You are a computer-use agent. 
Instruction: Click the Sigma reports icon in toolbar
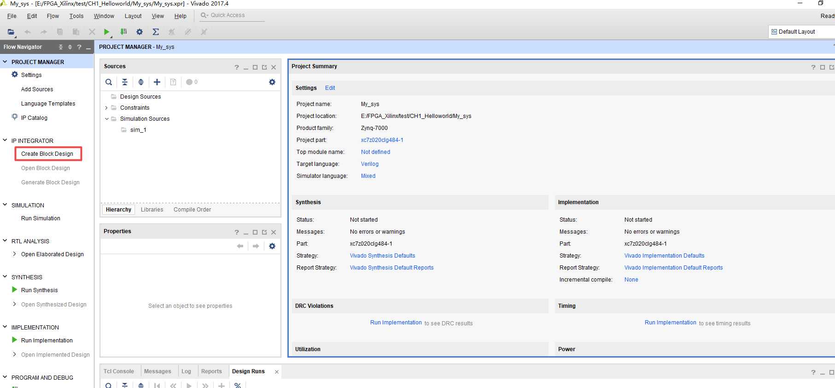[x=156, y=32]
